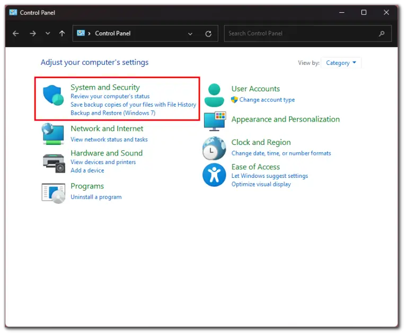Refresh the Control Panel view
Image resolution: width=407 pixels, height=336 pixels.
[208, 34]
